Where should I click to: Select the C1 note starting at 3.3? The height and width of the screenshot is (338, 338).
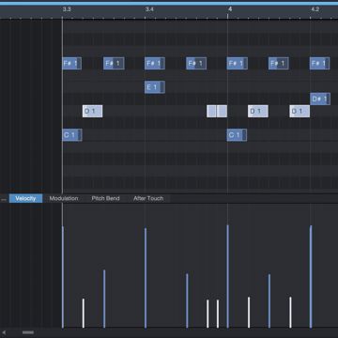point(72,135)
